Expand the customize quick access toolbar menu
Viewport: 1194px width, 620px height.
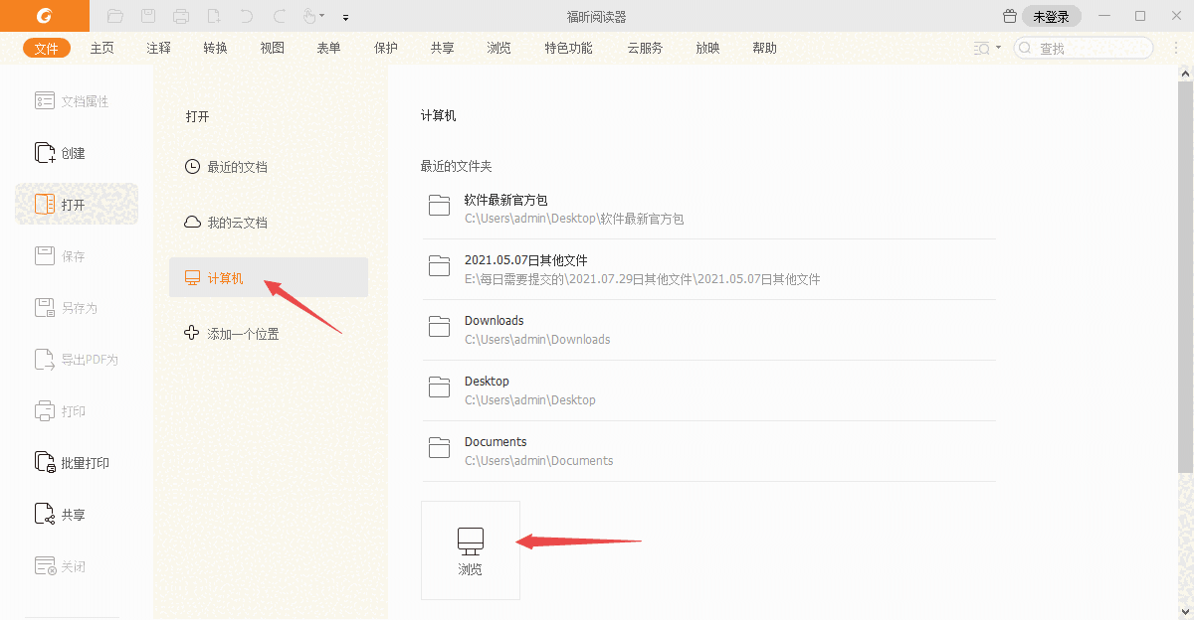(x=345, y=17)
